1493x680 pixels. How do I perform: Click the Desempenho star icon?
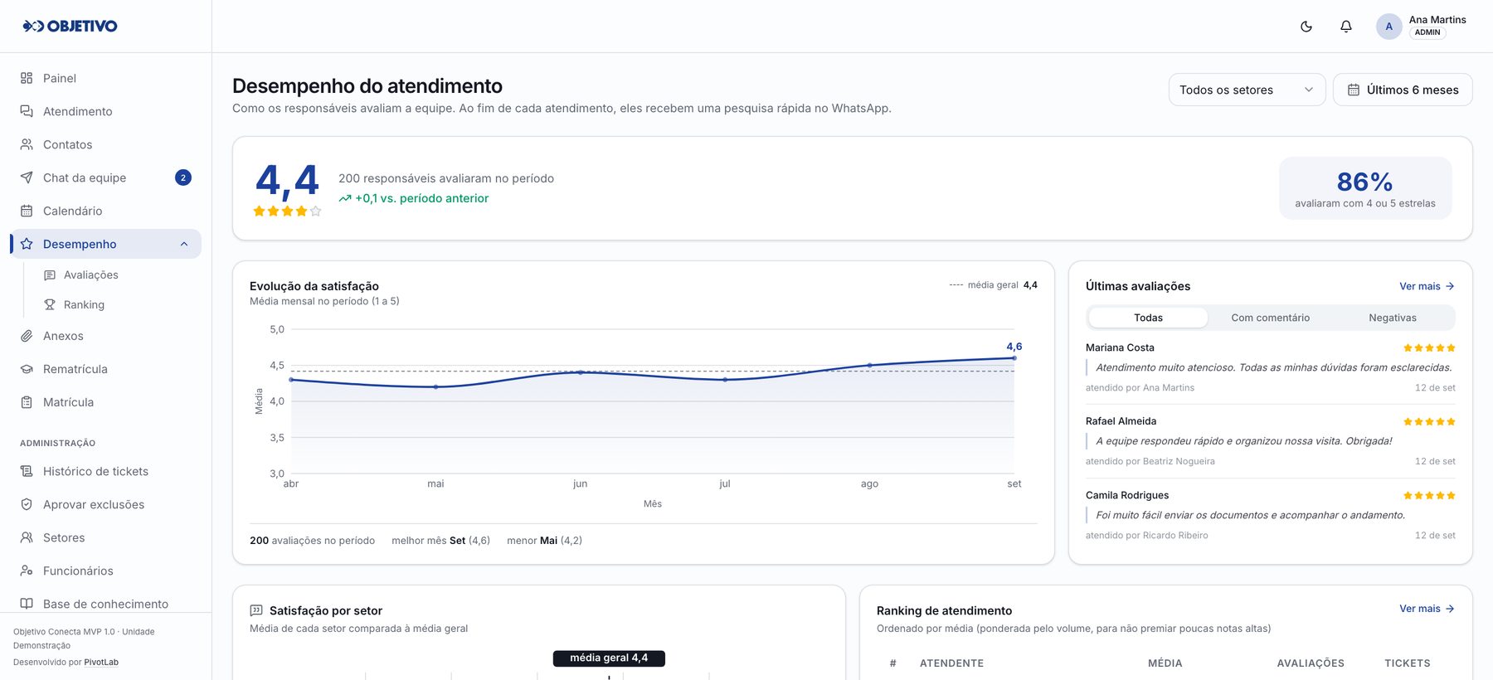[x=27, y=244]
